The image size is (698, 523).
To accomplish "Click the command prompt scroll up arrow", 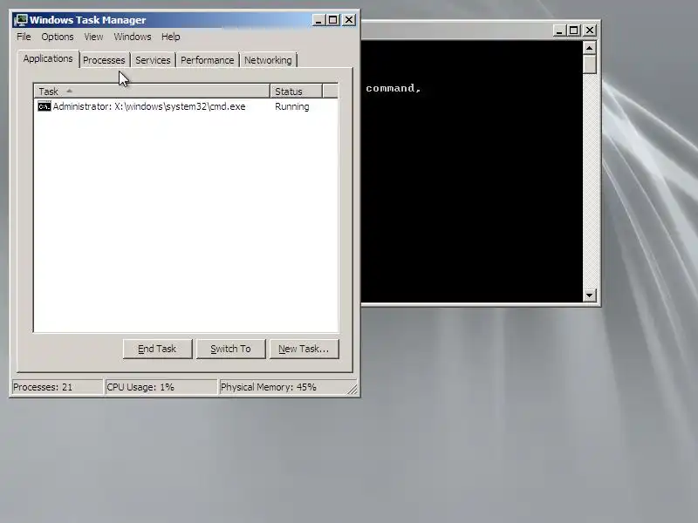I will coord(590,48).
